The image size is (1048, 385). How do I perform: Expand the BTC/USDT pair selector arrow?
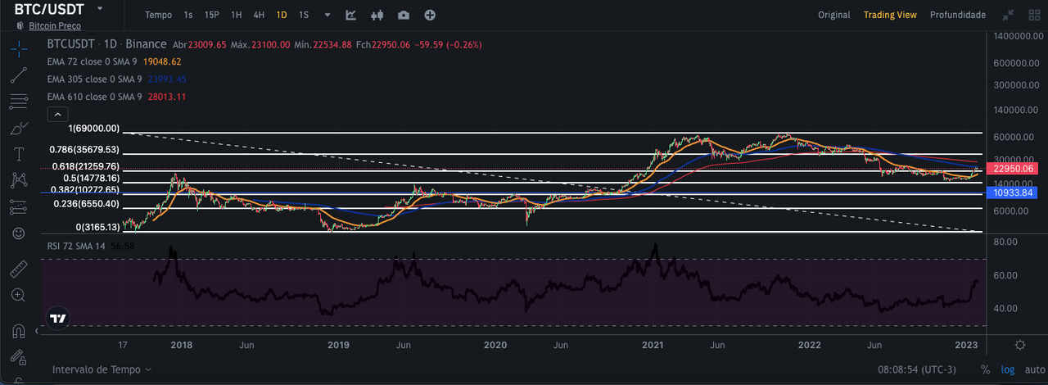100,8
